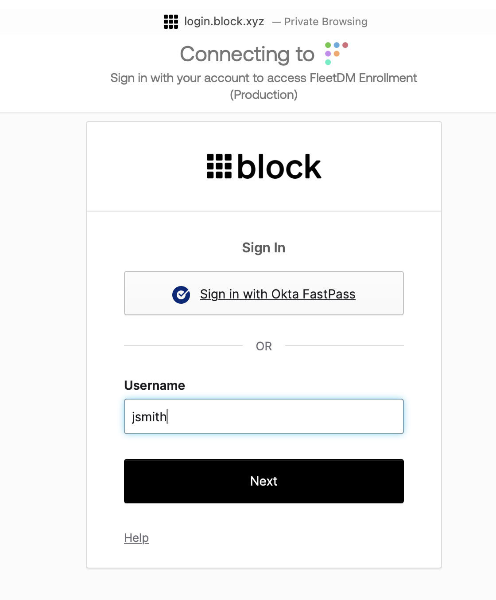The width and height of the screenshot is (496, 600).
Task: Click the large "block" wordmark text
Action: click(x=279, y=167)
